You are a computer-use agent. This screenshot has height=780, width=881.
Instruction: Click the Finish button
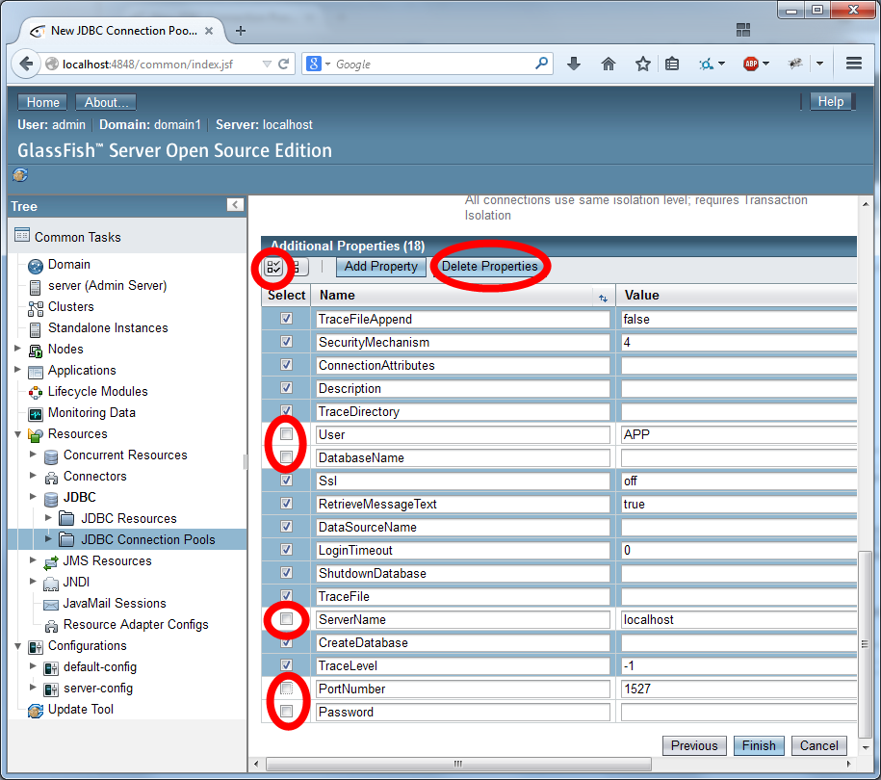(759, 745)
